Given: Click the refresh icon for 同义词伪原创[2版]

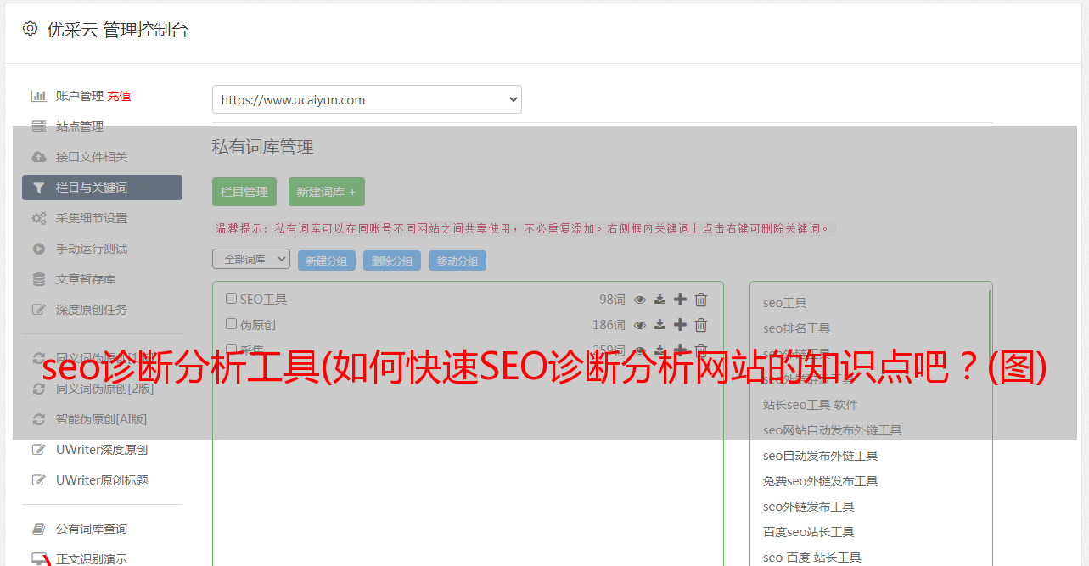Looking at the screenshot, I should [38, 389].
